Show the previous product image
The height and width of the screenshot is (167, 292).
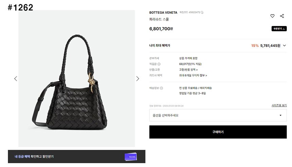coord(15,78)
